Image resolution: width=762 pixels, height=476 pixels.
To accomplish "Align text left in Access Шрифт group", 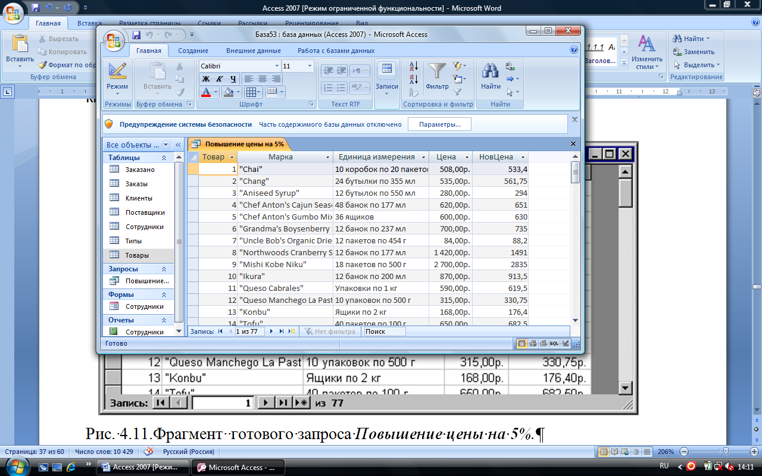I will click(248, 79).
